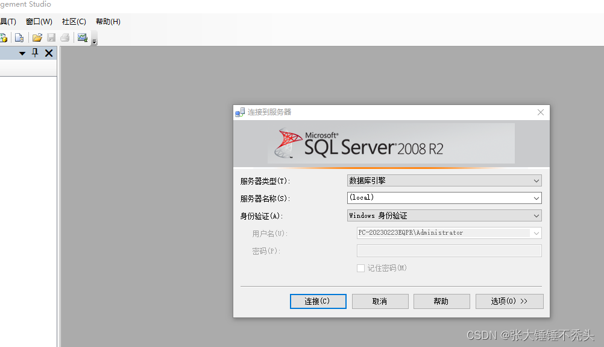Click the 帮助 button in dialog
Viewport: 604px width, 347px height.
pyautogui.click(x=441, y=302)
